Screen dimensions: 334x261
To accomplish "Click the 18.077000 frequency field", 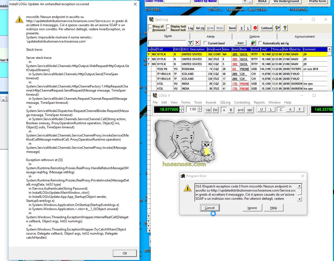I will point(167,110).
